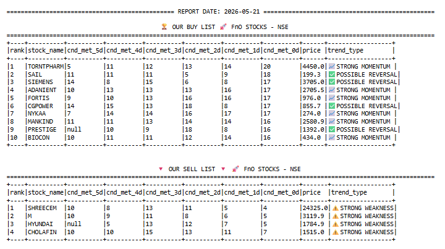Image resolution: width=445 pixels, height=249 pixels.
Task: Select the SHREECEM stock name
Action: pos(42,208)
